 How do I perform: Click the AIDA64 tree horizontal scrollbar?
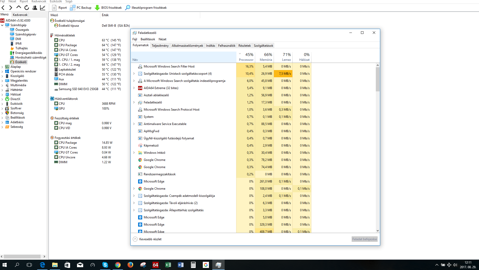[22, 256]
